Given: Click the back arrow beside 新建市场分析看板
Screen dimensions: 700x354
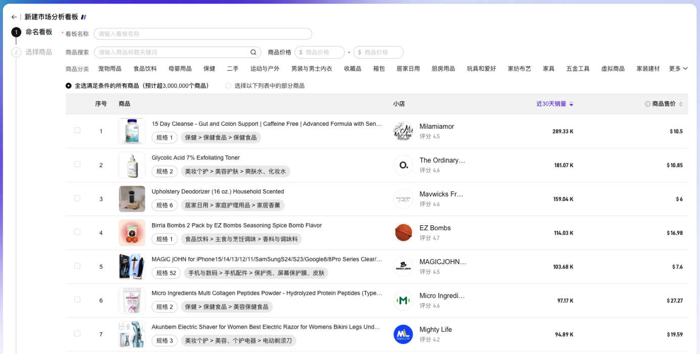Looking at the screenshot, I should tap(14, 17).
